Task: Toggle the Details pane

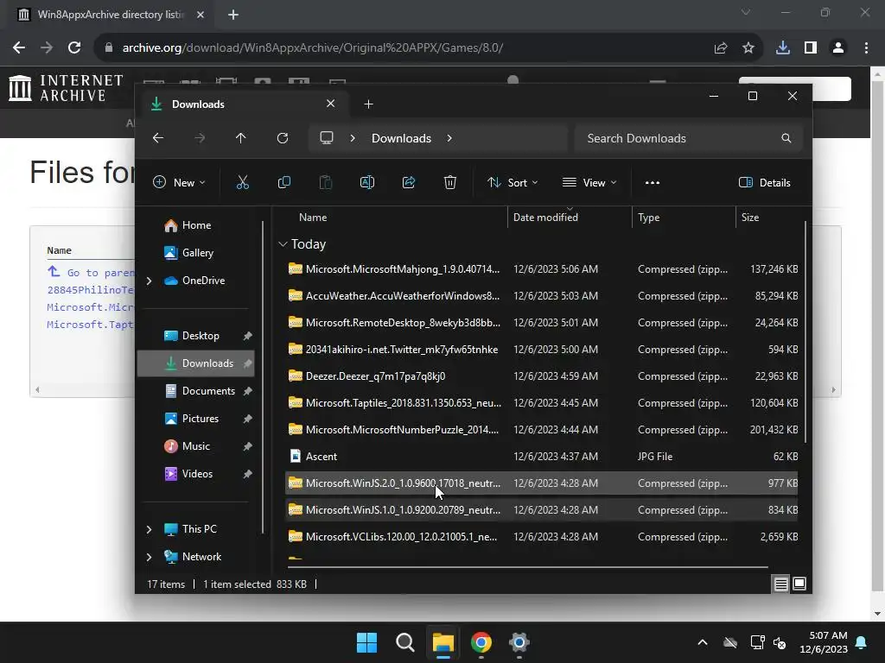Action: tap(764, 183)
